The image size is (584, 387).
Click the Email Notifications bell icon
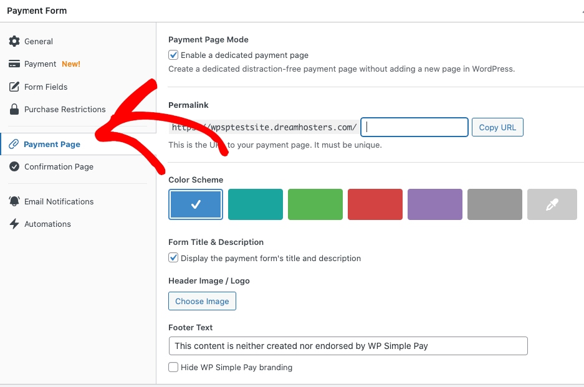[14, 201]
